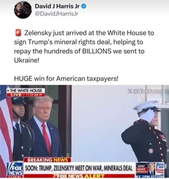Viewport: 169px width, 179px height.
Task: Play the embedded Fox News video
Action: click(84, 131)
